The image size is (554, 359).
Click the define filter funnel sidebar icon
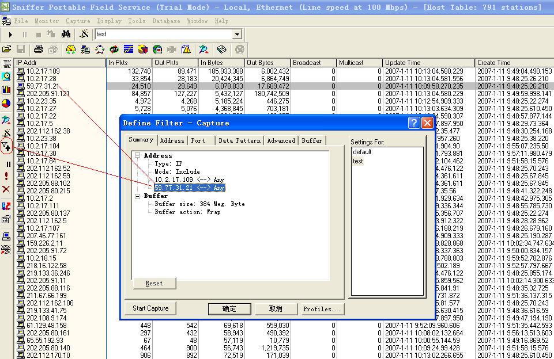[x=6, y=146]
